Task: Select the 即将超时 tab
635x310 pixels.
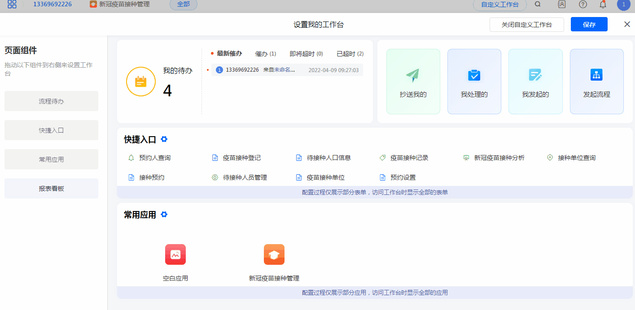Action: click(306, 54)
